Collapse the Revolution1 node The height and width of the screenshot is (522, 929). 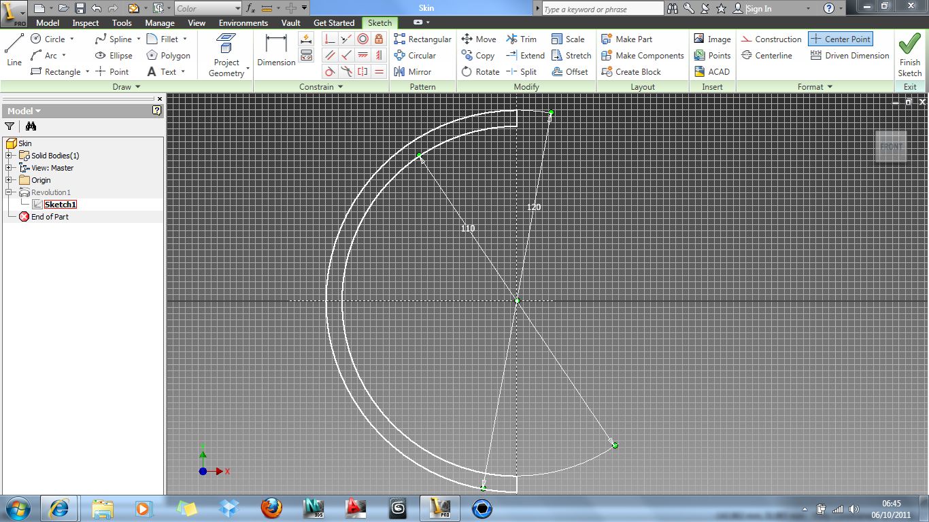[x=9, y=192]
